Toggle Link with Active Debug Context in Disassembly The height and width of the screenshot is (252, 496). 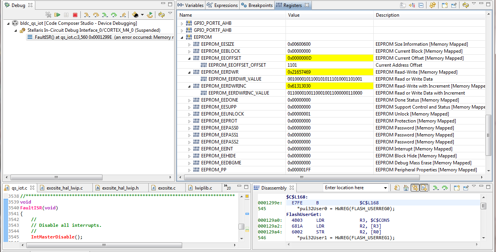(414, 188)
